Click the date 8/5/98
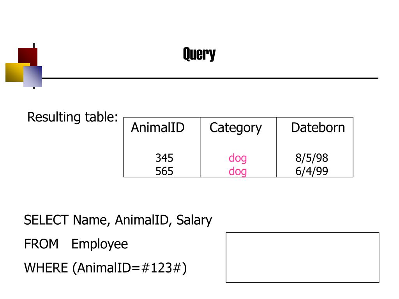This screenshot has height=299, width=399. [312, 158]
